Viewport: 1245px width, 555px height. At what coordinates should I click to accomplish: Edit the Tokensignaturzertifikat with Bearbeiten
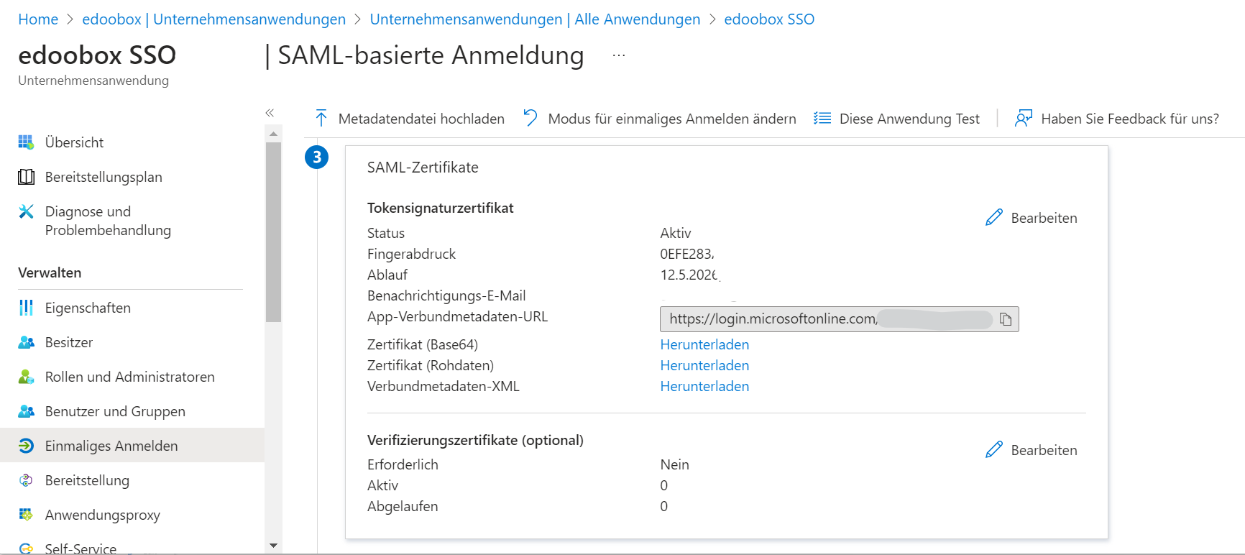pos(1032,218)
